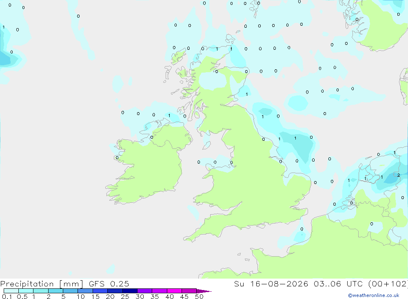Select the 30–35 mm purple swatch
This screenshot has height=299, width=408.
(x=145, y=291)
